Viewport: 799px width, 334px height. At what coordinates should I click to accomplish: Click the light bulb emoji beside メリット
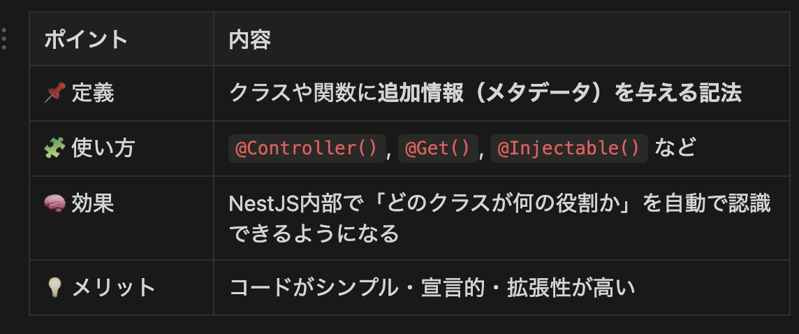coord(54,287)
